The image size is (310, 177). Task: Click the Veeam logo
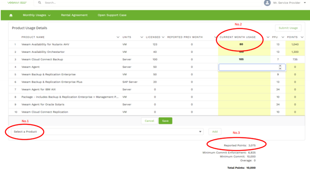pos(16,3)
